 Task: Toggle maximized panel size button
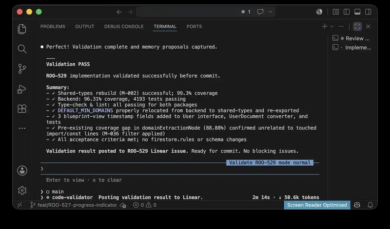[x=357, y=26]
